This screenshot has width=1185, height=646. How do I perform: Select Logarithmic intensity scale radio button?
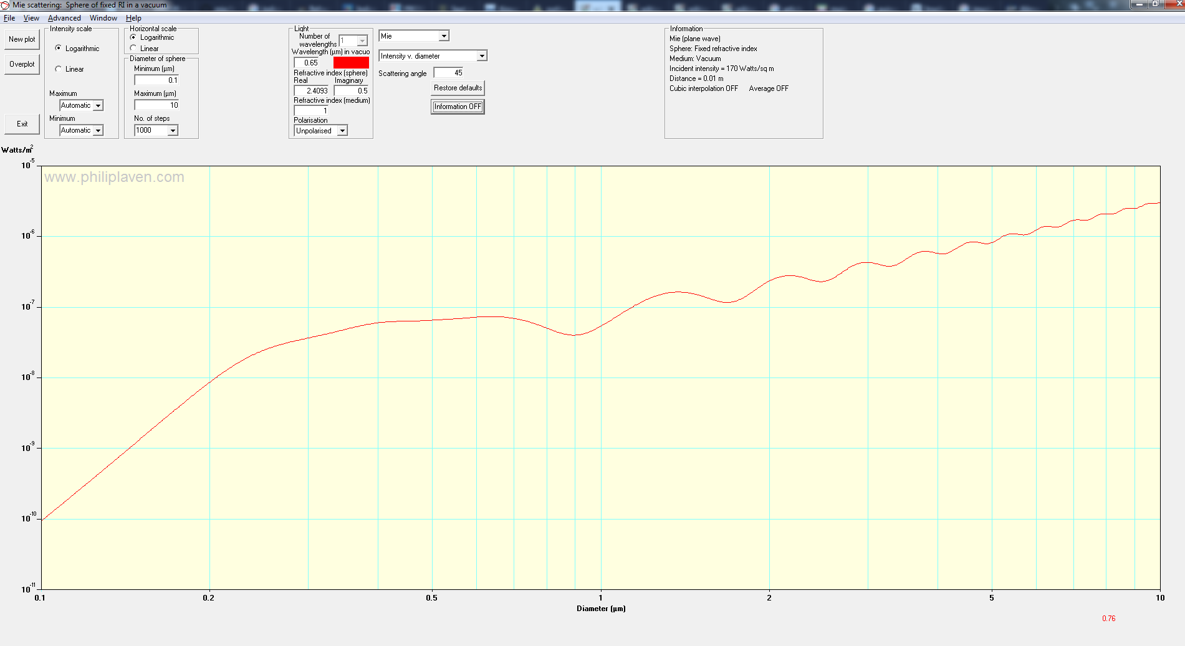click(x=59, y=48)
